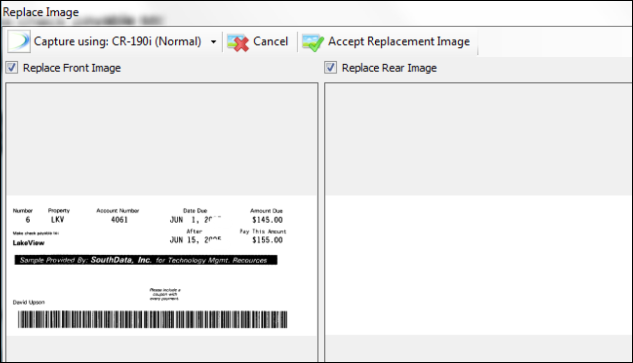Click the scanner capture icon in toolbar
This screenshot has height=363, width=633.
19,42
